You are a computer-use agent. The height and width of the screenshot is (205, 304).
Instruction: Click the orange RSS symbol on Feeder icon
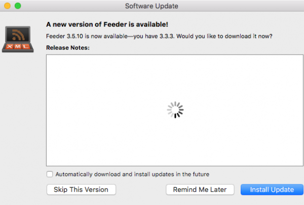click(18, 35)
